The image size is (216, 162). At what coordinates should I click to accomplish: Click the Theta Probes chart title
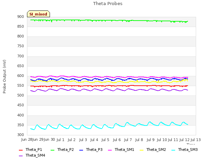click(x=108, y=3)
